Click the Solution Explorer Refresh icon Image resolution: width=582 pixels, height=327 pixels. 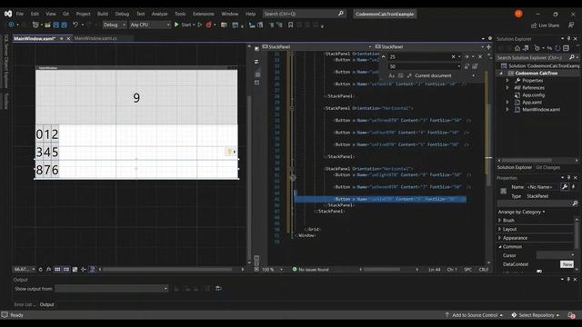(x=557, y=48)
